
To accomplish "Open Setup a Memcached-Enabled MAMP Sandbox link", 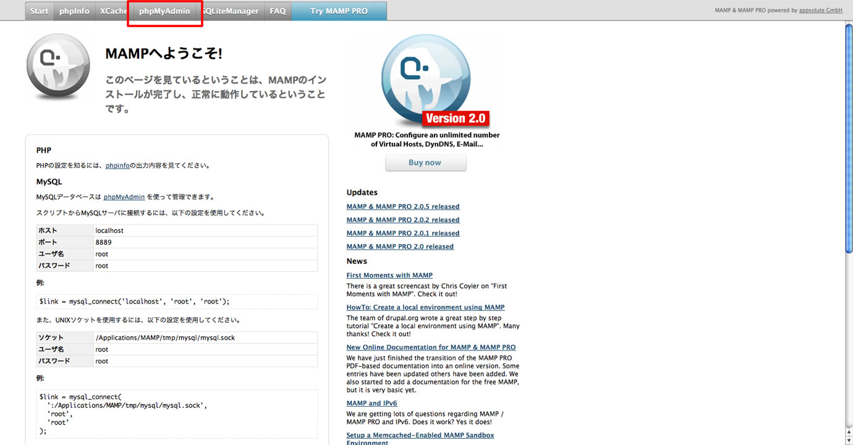I will (420, 439).
